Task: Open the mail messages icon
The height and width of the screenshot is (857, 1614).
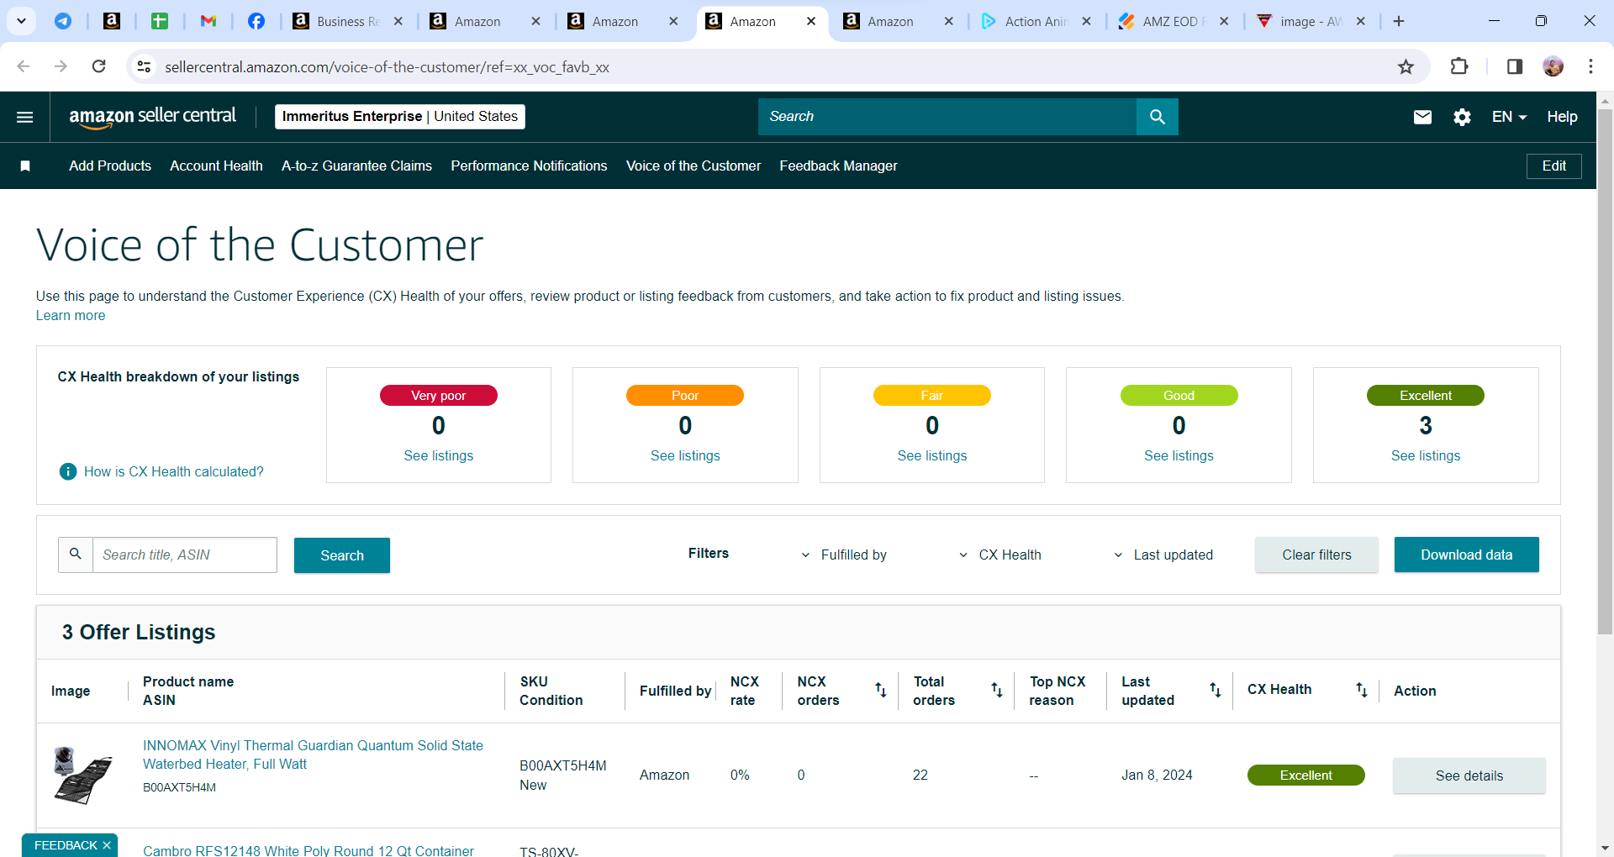Action: coord(1422,117)
